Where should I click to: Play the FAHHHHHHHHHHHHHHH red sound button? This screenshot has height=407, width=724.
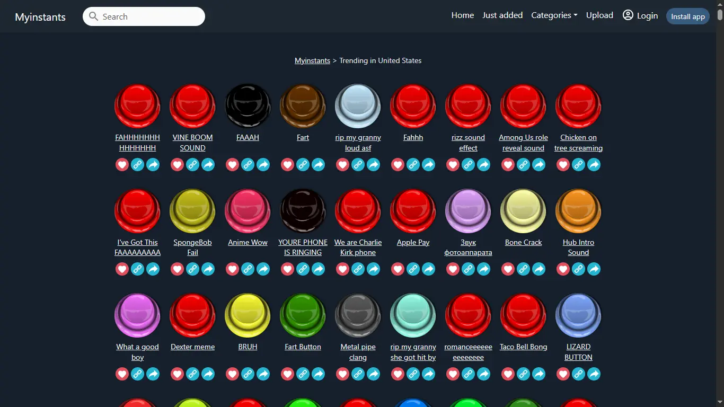pyautogui.click(x=137, y=106)
